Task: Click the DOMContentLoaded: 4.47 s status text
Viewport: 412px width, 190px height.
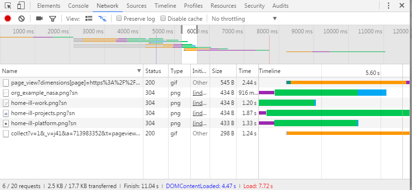Action: coord(201,186)
